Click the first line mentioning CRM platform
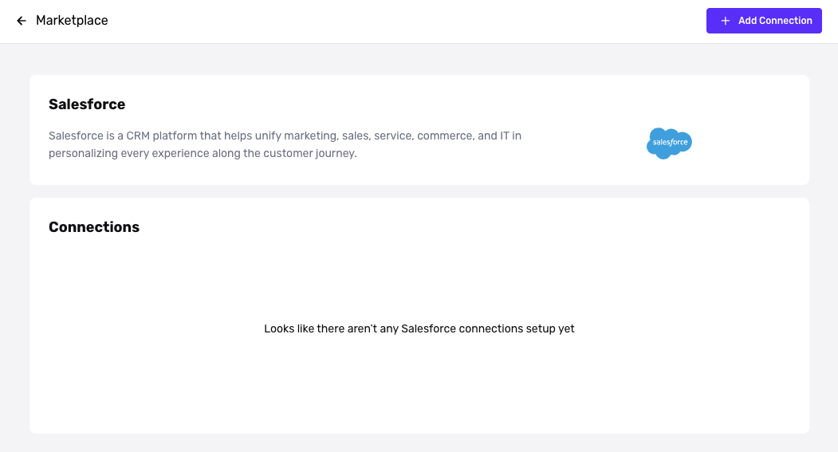Viewport: 838px width, 452px height. [x=285, y=136]
